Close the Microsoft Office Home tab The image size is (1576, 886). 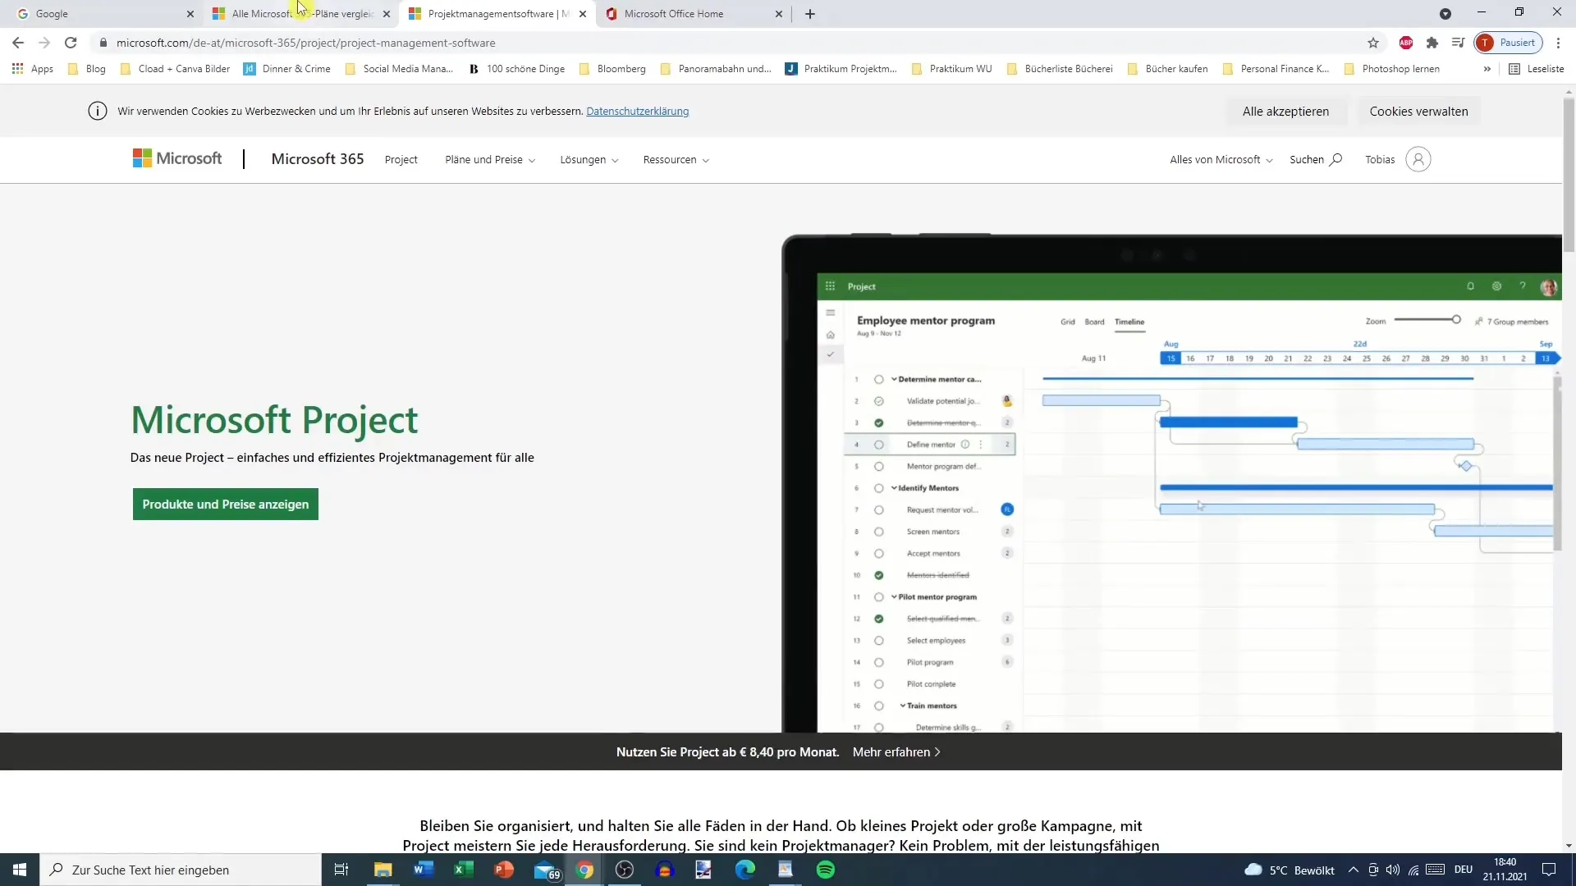[779, 14]
